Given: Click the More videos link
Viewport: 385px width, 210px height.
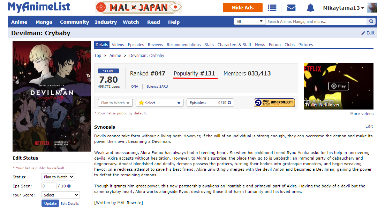Looking at the screenshot, I should tap(362, 114).
